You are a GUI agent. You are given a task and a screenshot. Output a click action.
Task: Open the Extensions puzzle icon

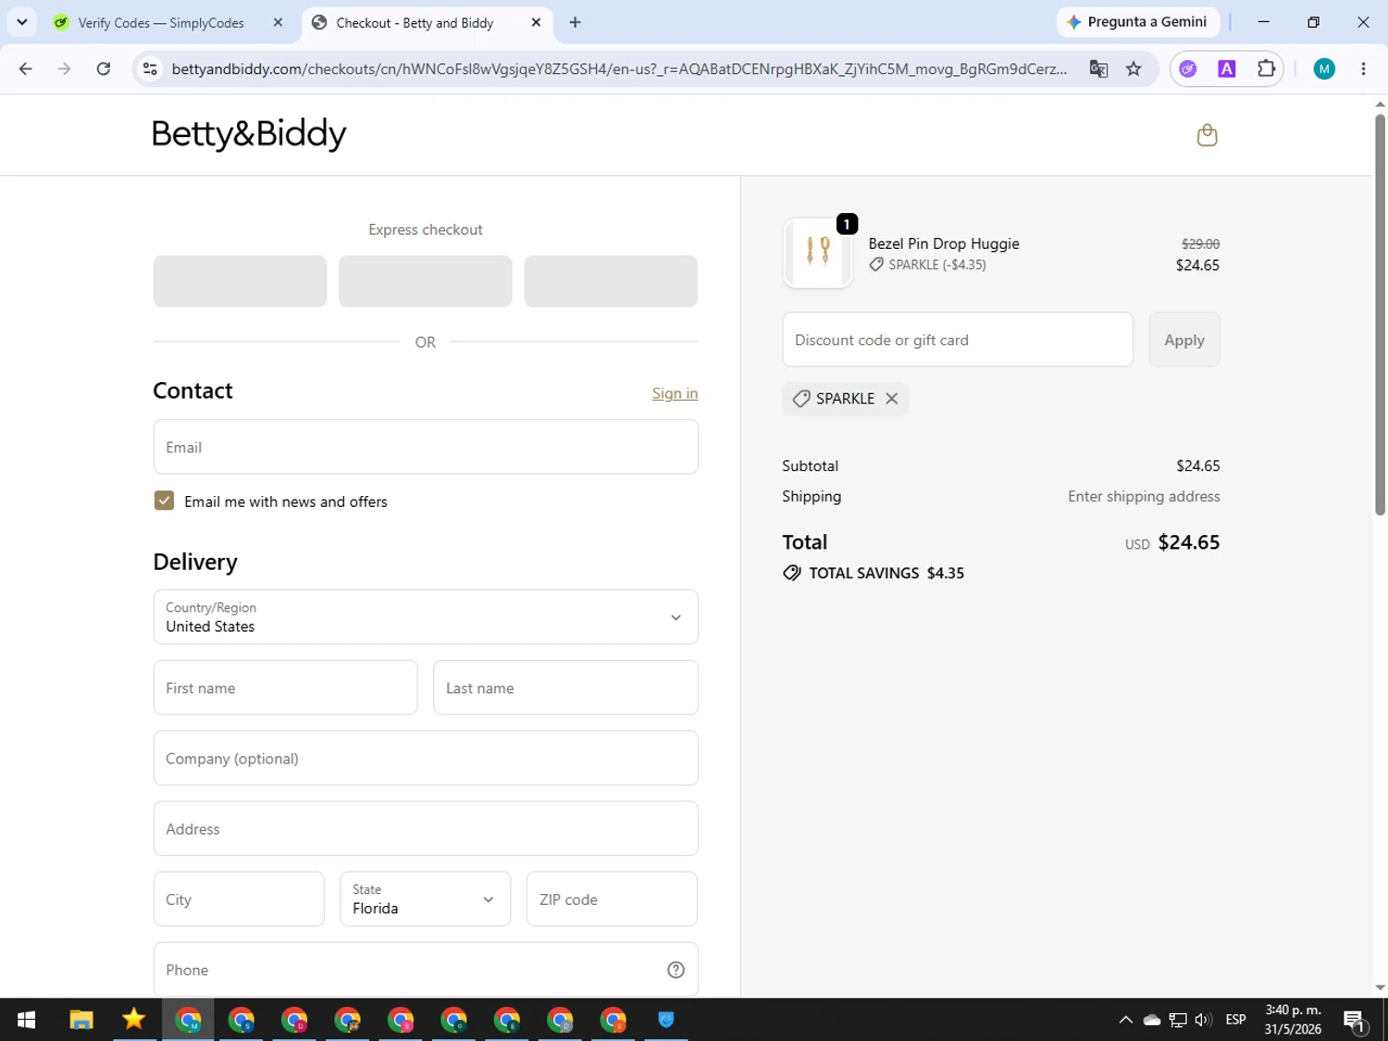1265,68
